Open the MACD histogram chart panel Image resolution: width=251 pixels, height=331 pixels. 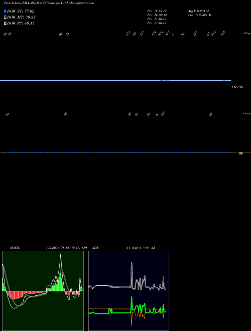tap(43, 291)
